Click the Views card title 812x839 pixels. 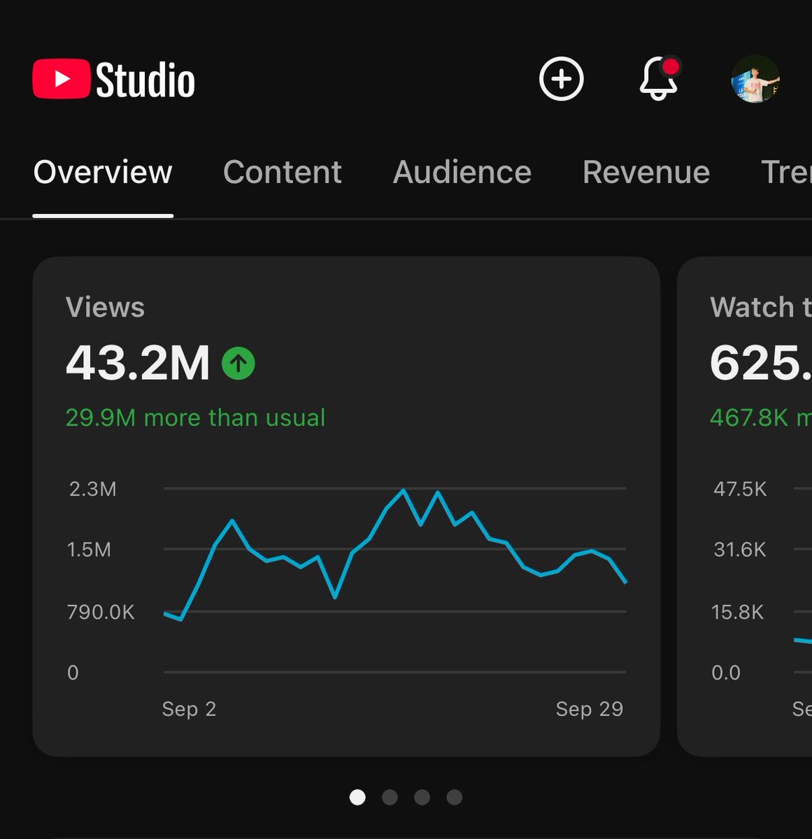click(x=105, y=308)
